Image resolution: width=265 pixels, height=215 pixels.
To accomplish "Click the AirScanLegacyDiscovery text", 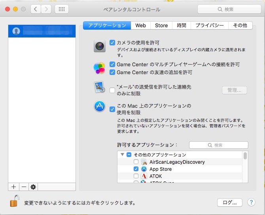I will [177, 162].
